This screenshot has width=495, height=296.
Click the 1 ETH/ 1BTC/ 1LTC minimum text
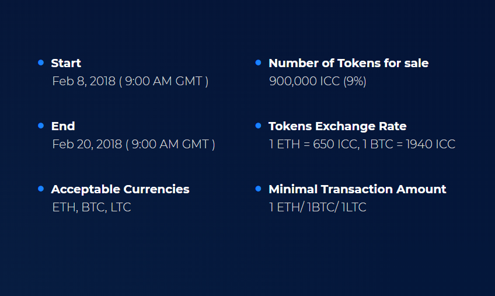[318, 207]
